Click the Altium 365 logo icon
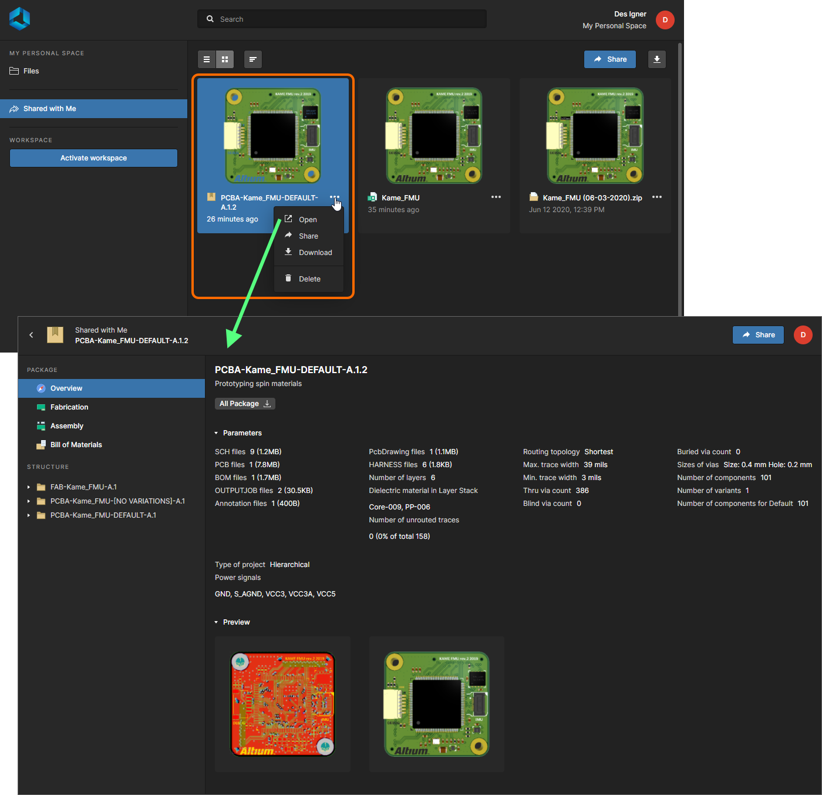The image size is (822, 795). (x=19, y=19)
